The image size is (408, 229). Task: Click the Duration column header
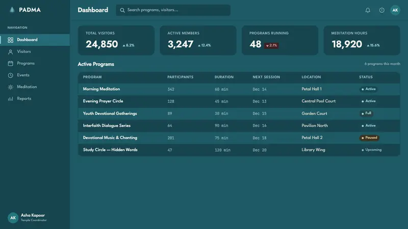click(x=224, y=77)
